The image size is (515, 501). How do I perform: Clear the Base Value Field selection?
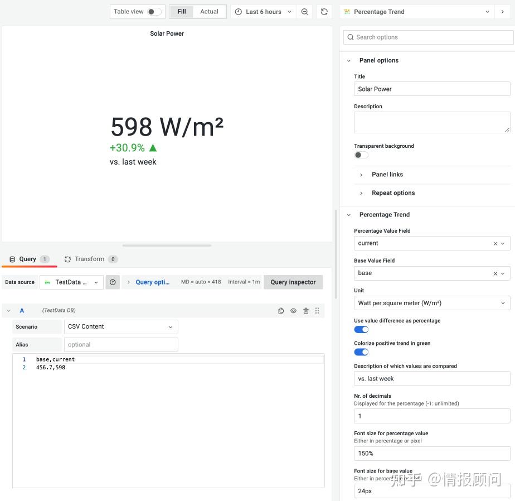495,273
